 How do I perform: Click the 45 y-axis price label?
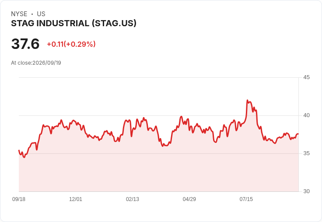click(306, 77)
